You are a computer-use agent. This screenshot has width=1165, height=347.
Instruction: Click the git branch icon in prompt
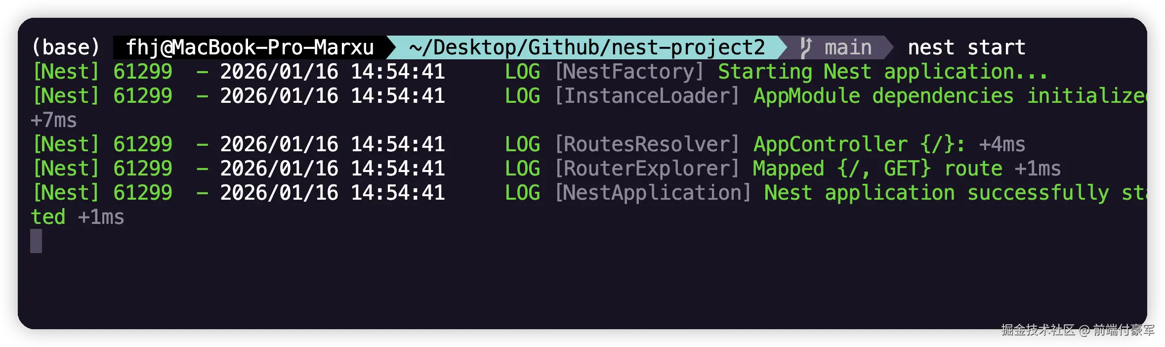click(806, 47)
